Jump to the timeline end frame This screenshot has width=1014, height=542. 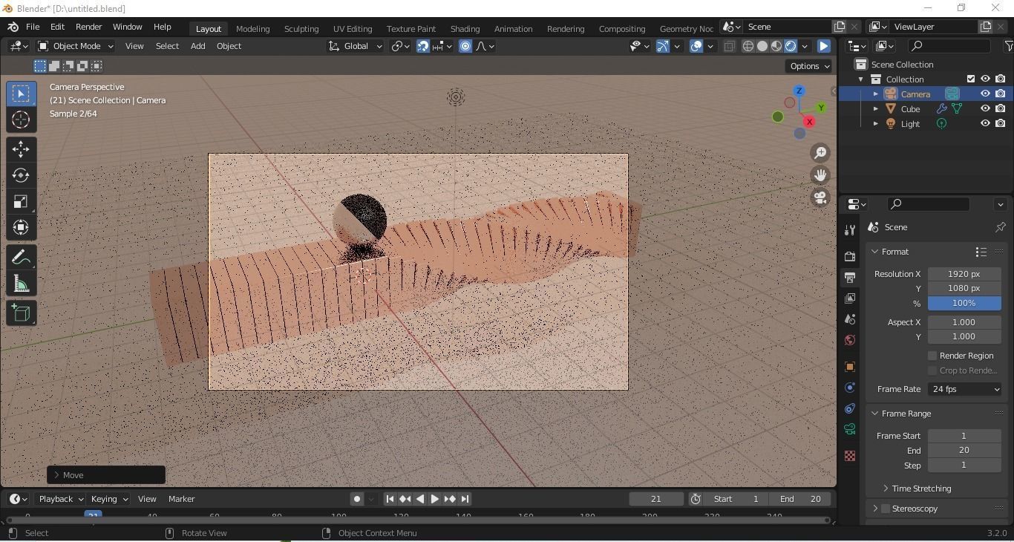point(465,499)
